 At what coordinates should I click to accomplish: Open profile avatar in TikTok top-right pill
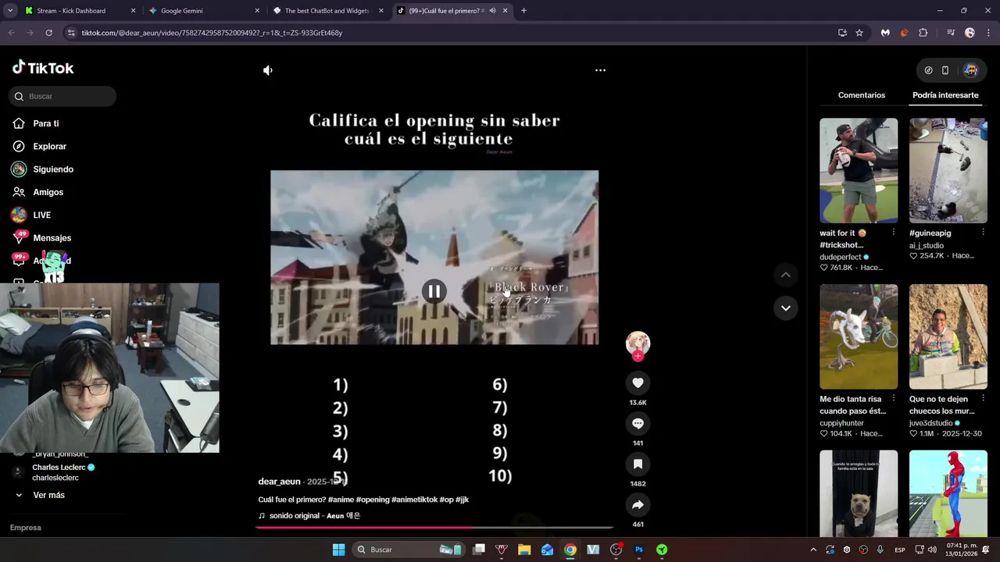(970, 70)
